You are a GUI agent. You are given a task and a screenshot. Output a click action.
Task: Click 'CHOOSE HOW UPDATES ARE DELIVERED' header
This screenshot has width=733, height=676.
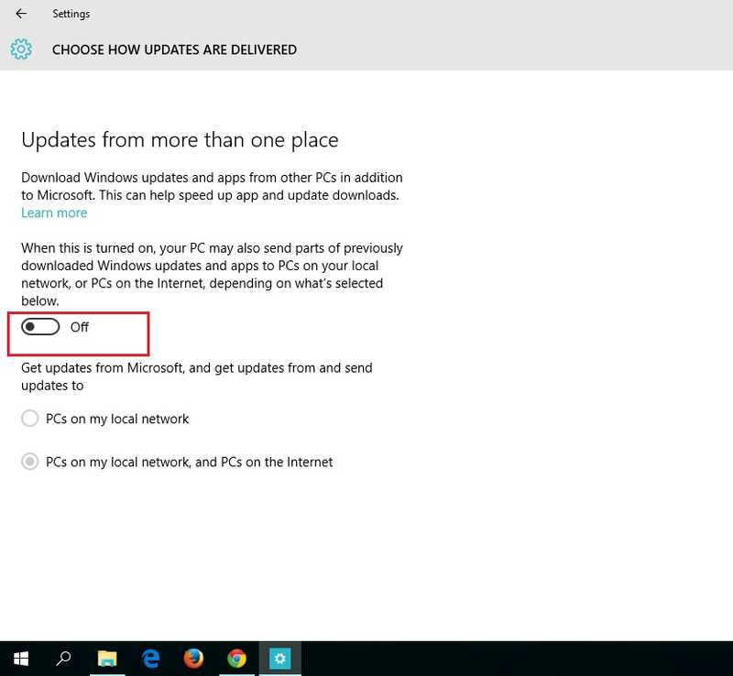pos(174,49)
